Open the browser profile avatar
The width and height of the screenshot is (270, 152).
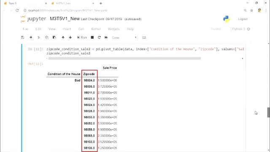pos(259,10)
